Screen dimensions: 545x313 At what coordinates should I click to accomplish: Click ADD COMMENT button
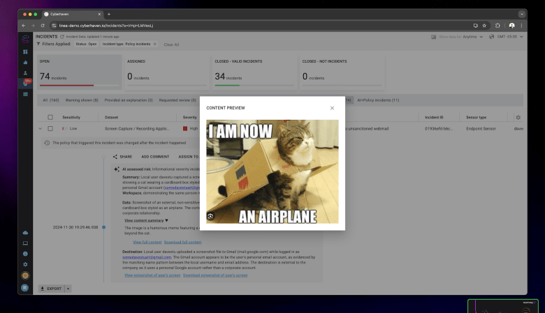(x=155, y=157)
